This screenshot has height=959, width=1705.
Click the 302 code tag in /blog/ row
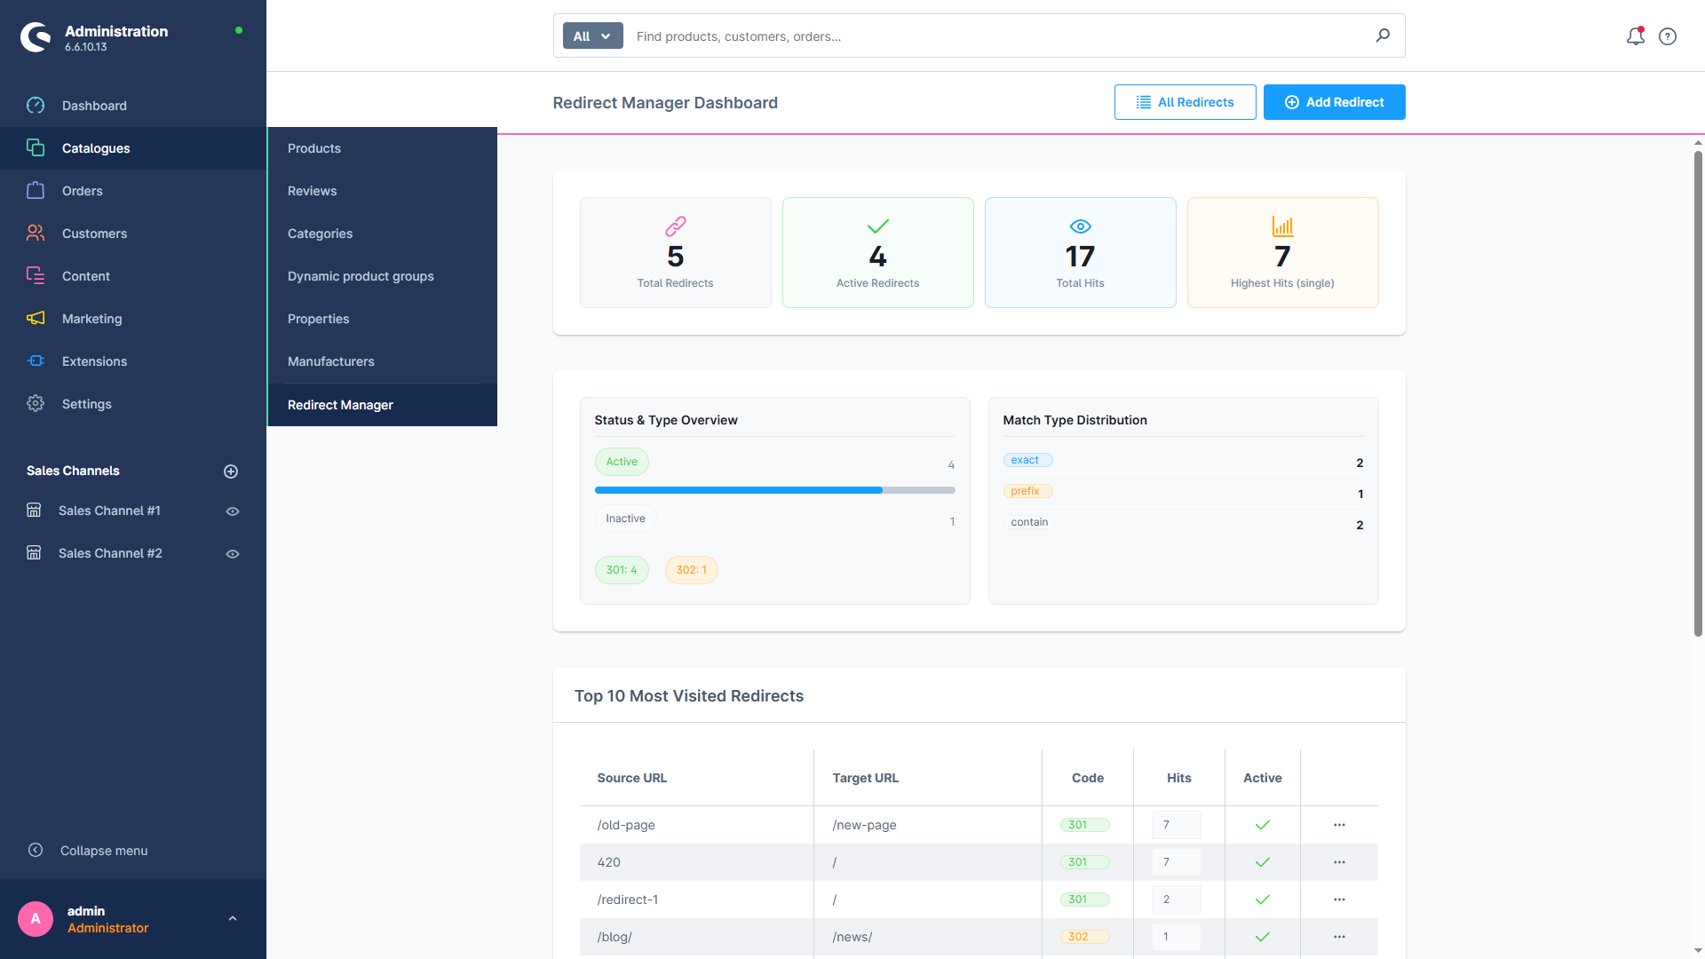tap(1084, 937)
